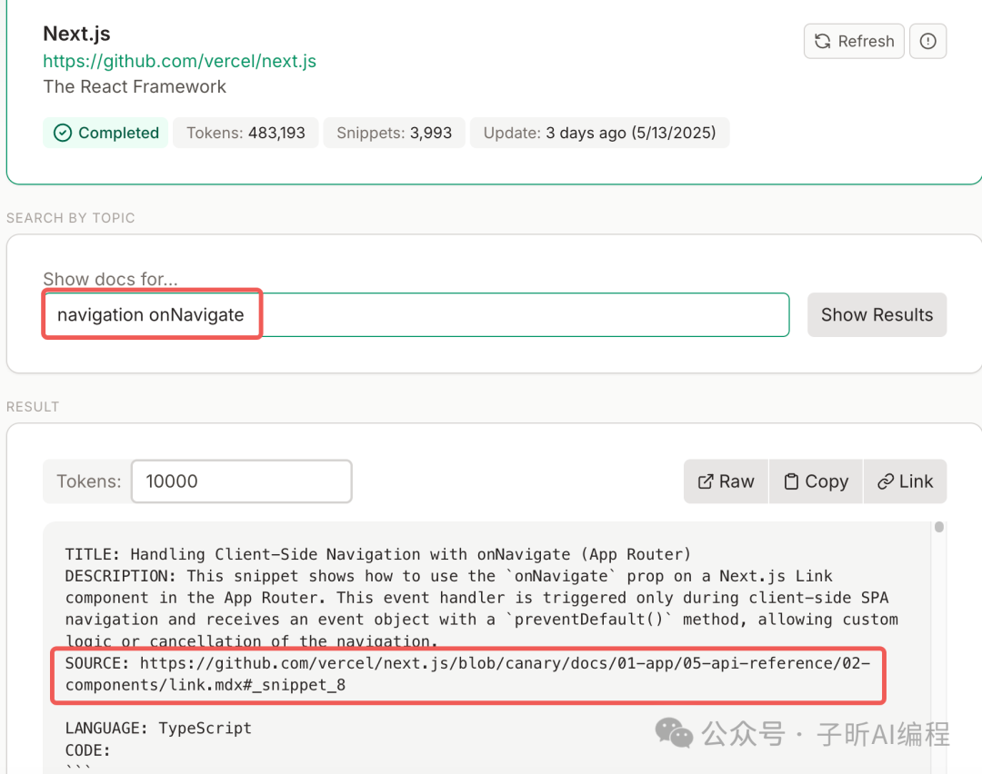Click the Show Results button
This screenshot has width=982, height=774.
pos(877,314)
